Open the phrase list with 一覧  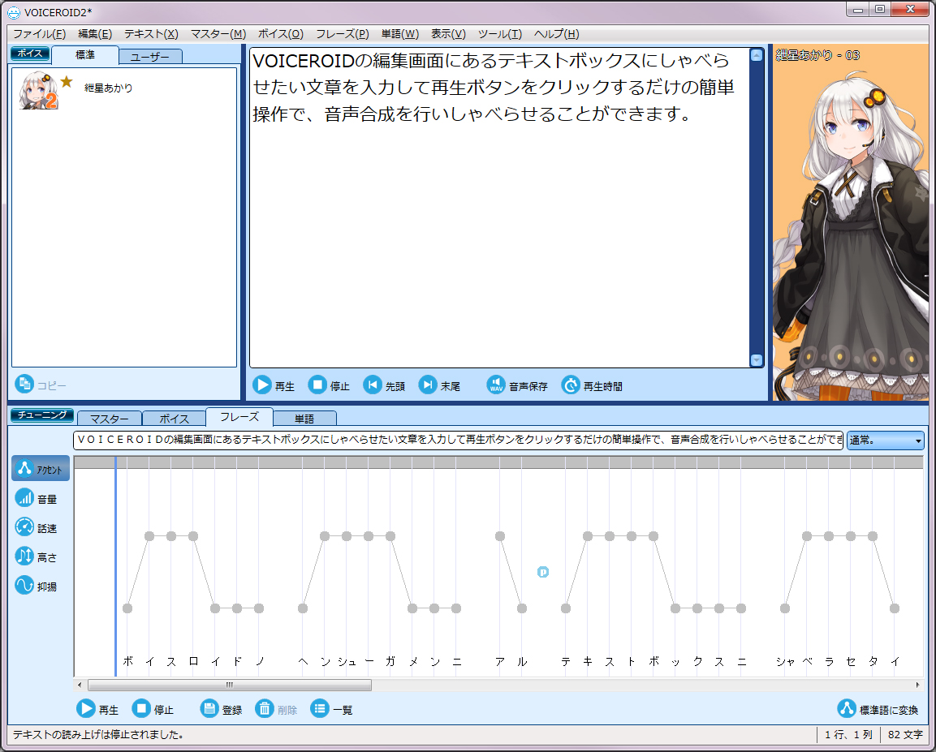click(x=332, y=708)
